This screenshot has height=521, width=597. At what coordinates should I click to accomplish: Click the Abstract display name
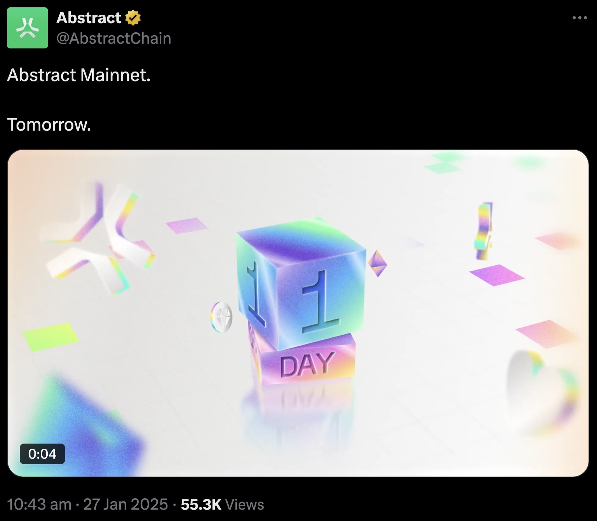click(x=88, y=18)
